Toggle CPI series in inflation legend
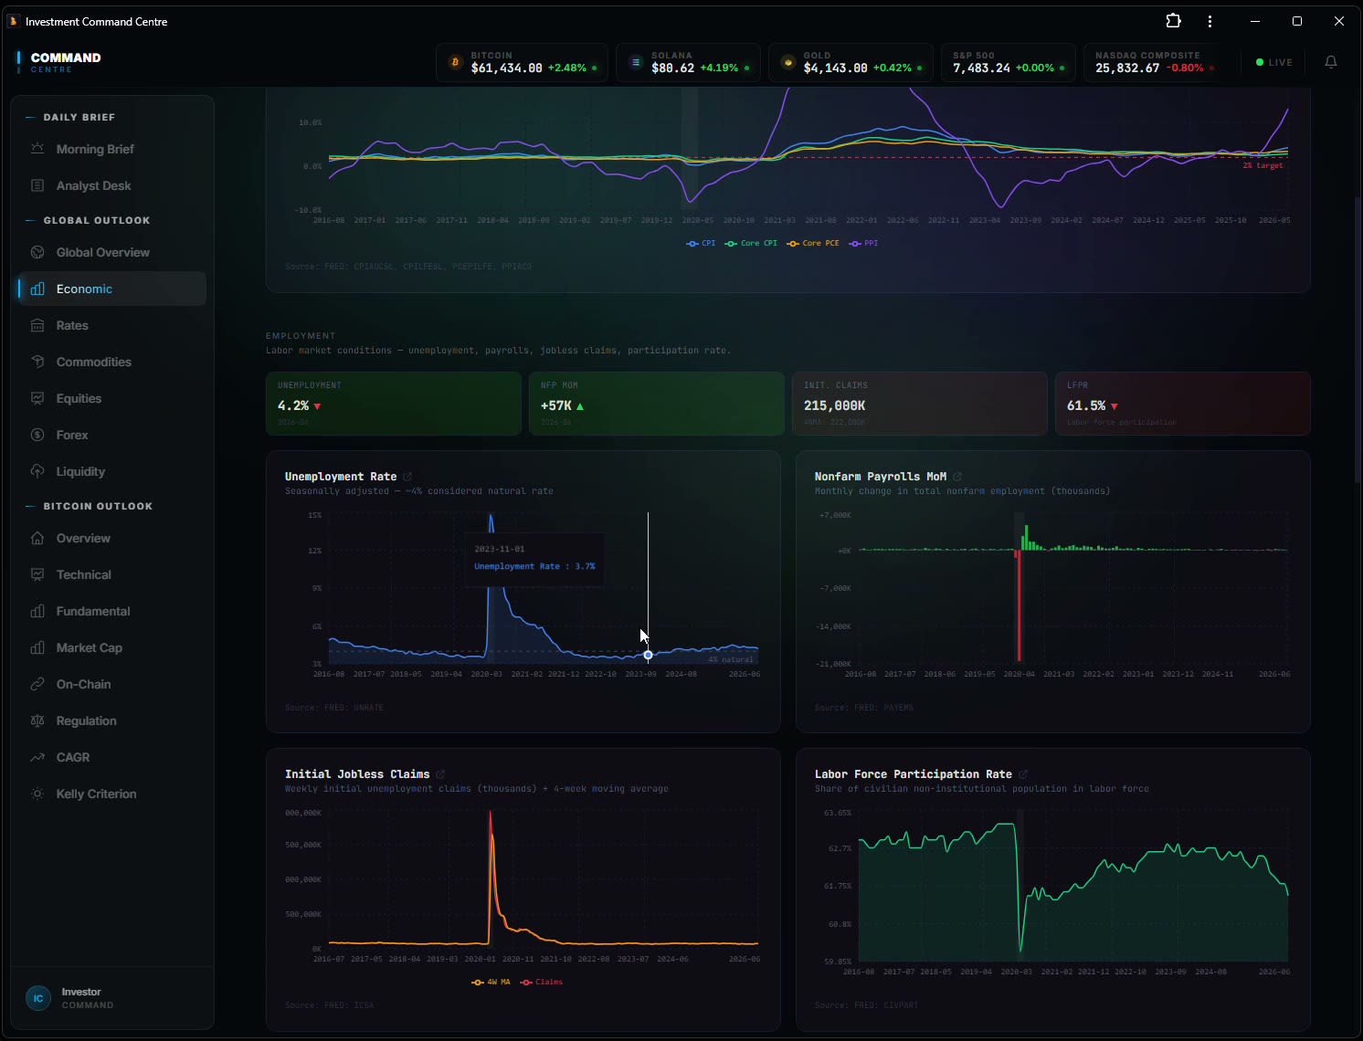Screen dimensions: 1363x1041 (701, 243)
